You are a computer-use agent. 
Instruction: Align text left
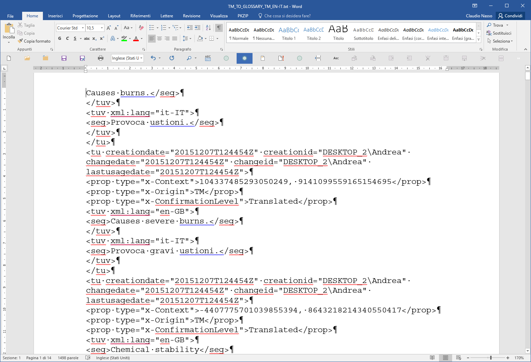152,38
